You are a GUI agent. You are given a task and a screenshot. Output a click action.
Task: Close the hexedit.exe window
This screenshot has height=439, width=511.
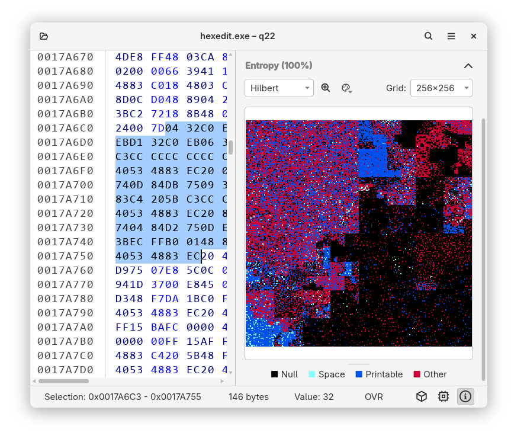tap(474, 36)
